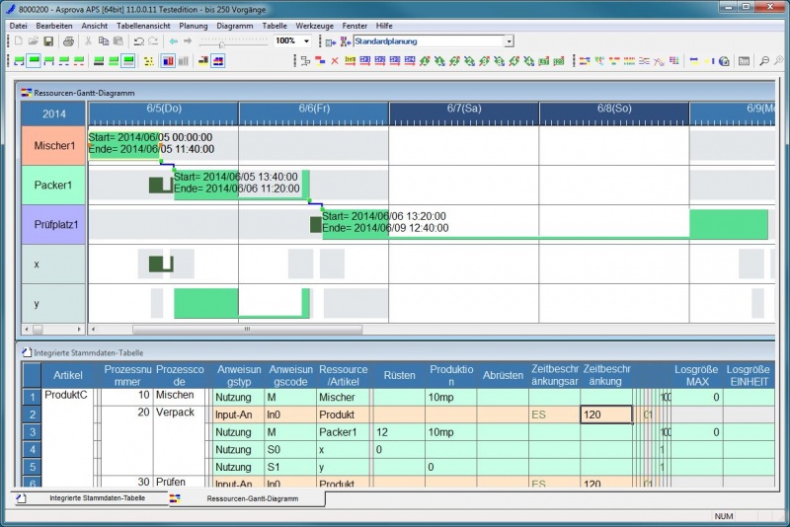Open the Werkzeuge menu
The height and width of the screenshot is (527, 790).
(314, 25)
